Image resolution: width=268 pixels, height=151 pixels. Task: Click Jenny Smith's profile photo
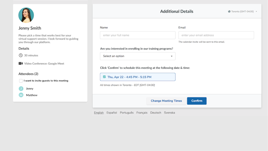[x=26, y=15]
